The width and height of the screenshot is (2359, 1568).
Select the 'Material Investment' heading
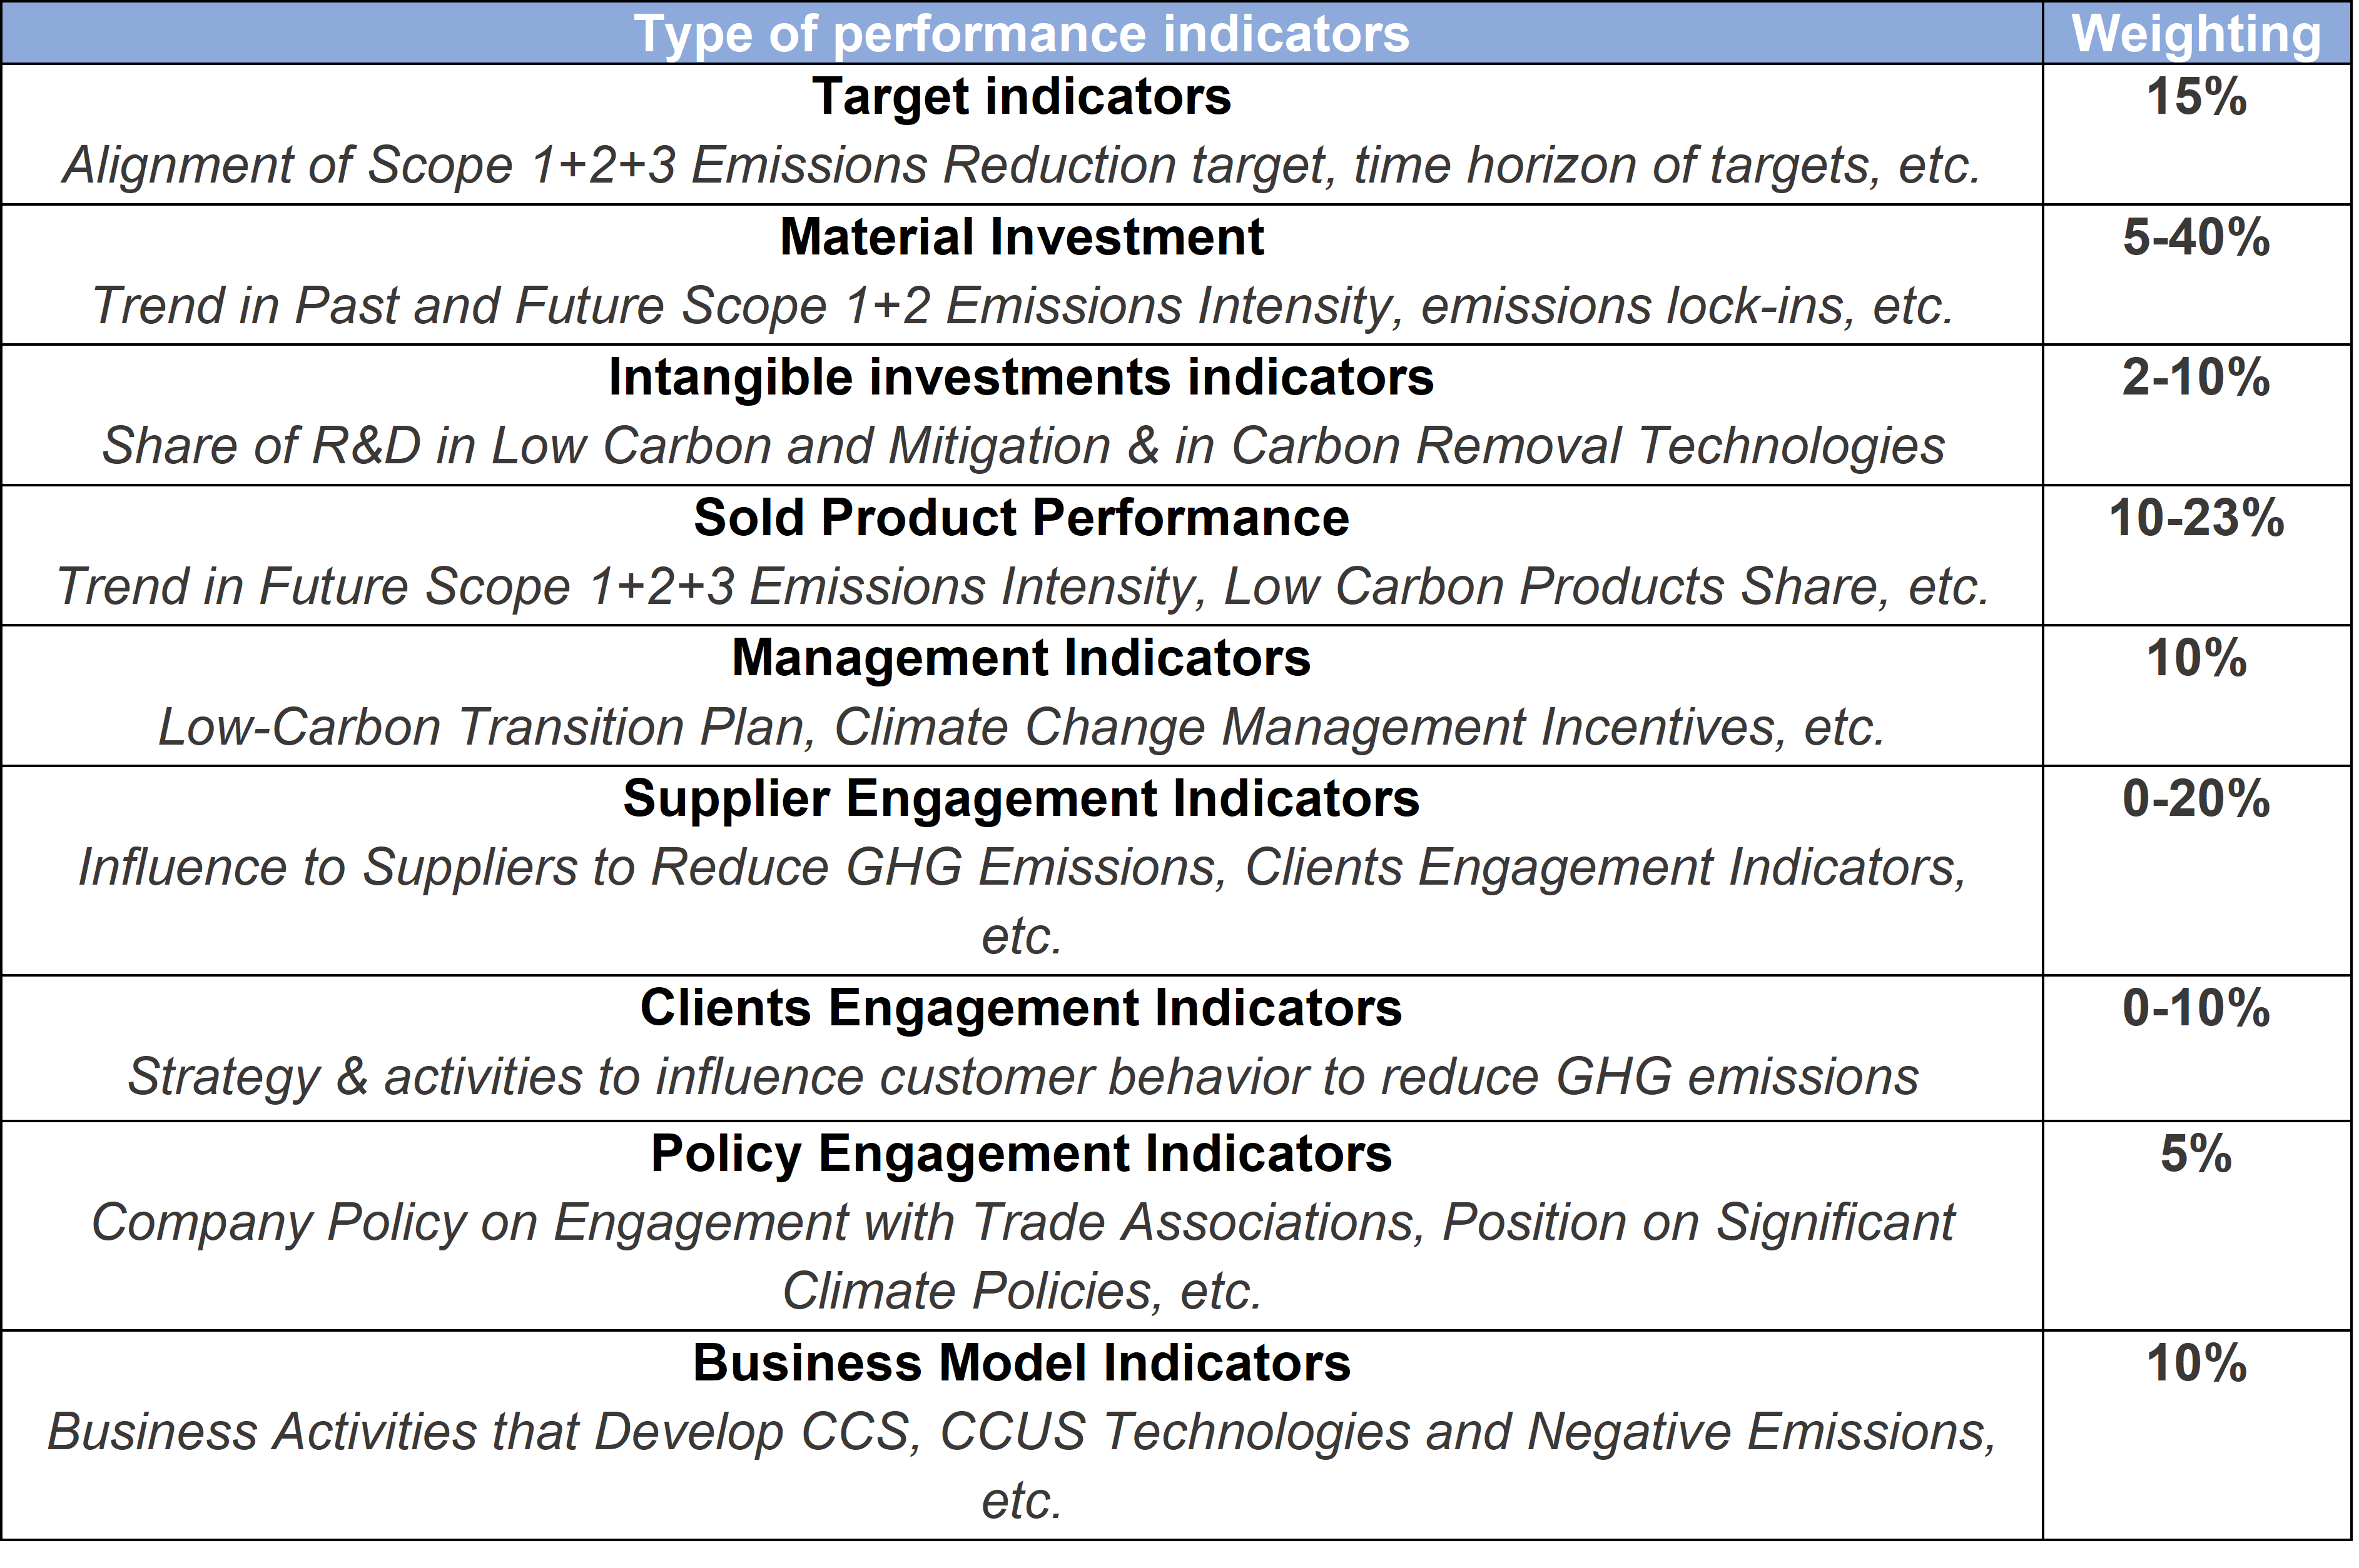(x=1020, y=238)
